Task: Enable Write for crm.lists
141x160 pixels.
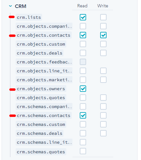Action: (103, 17)
